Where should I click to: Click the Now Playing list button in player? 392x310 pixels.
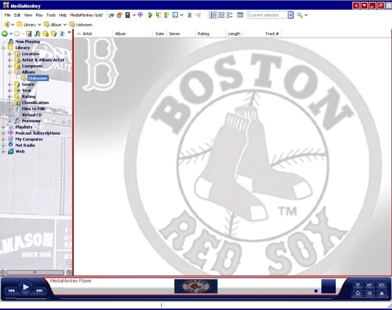pos(369,293)
